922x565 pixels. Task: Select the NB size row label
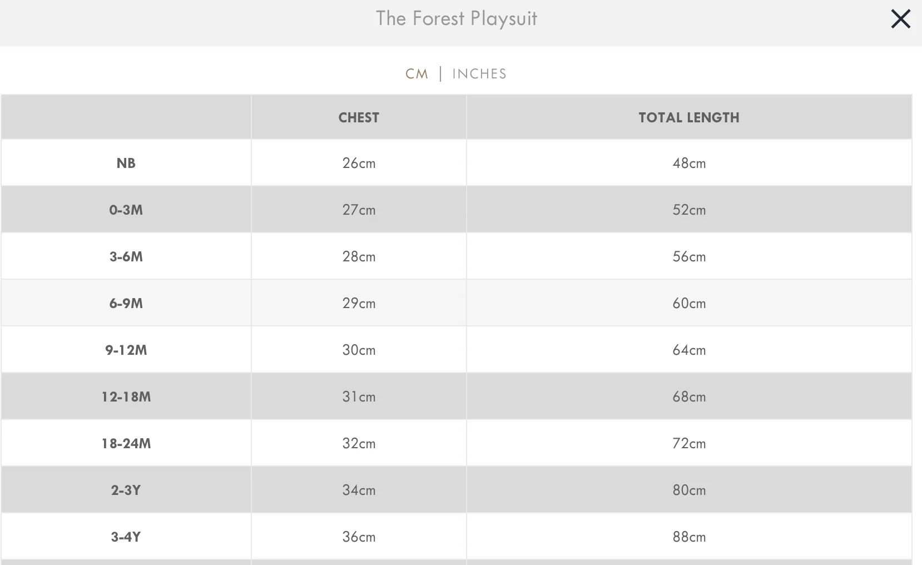126,163
